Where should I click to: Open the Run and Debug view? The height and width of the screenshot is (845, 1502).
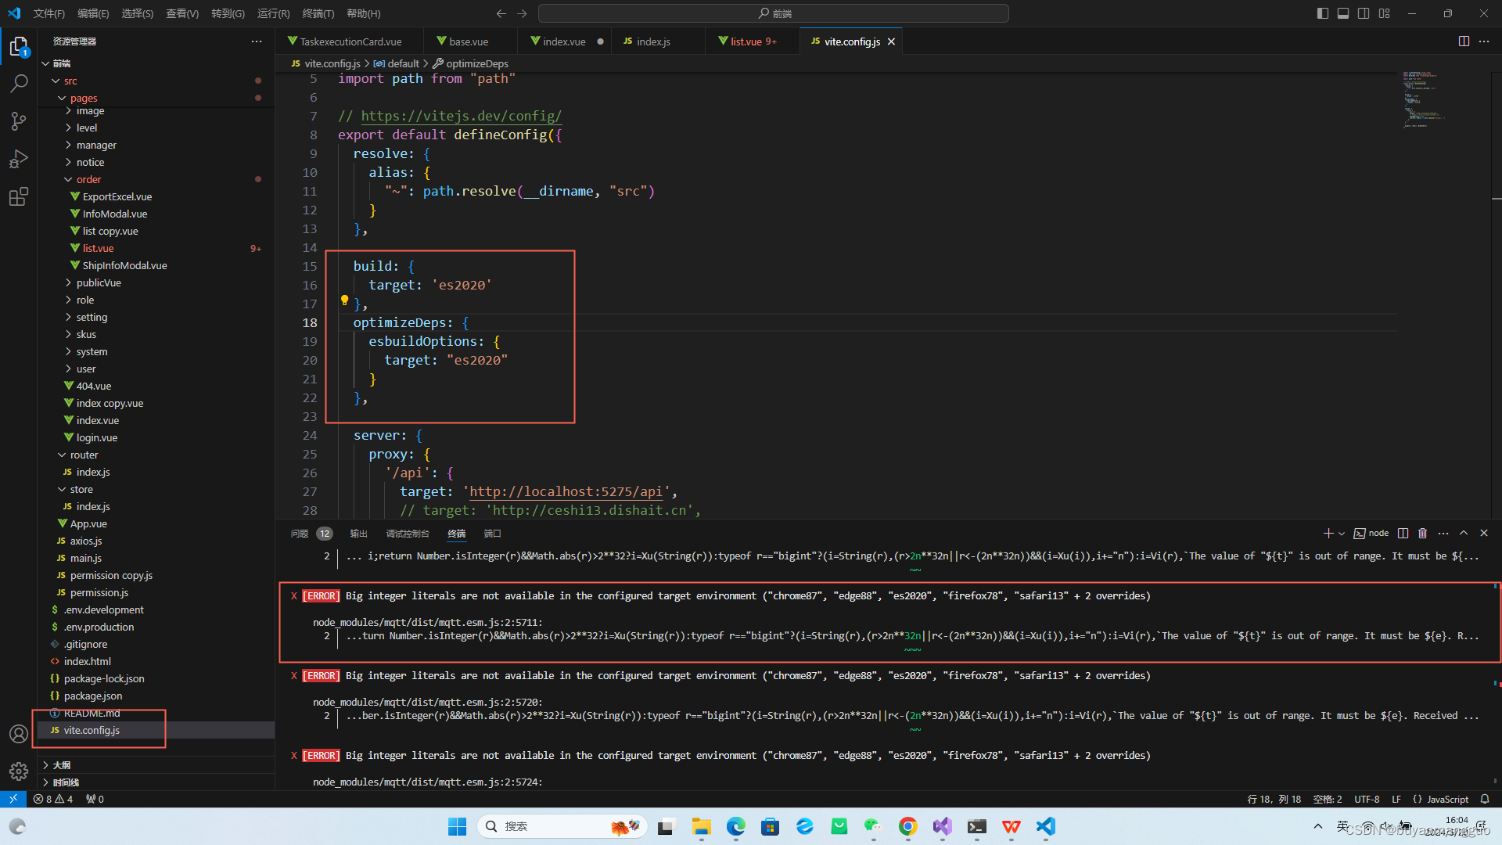pos(19,158)
